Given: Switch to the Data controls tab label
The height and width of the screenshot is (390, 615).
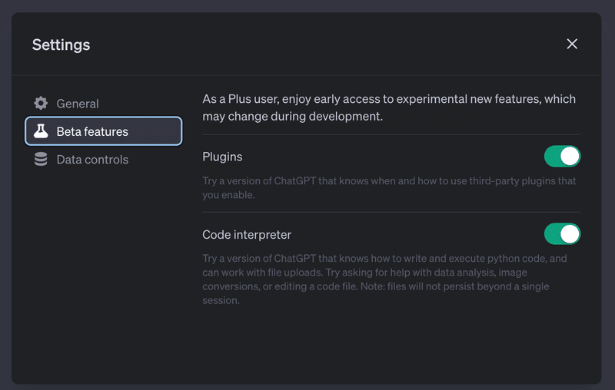Looking at the screenshot, I should 92,160.
